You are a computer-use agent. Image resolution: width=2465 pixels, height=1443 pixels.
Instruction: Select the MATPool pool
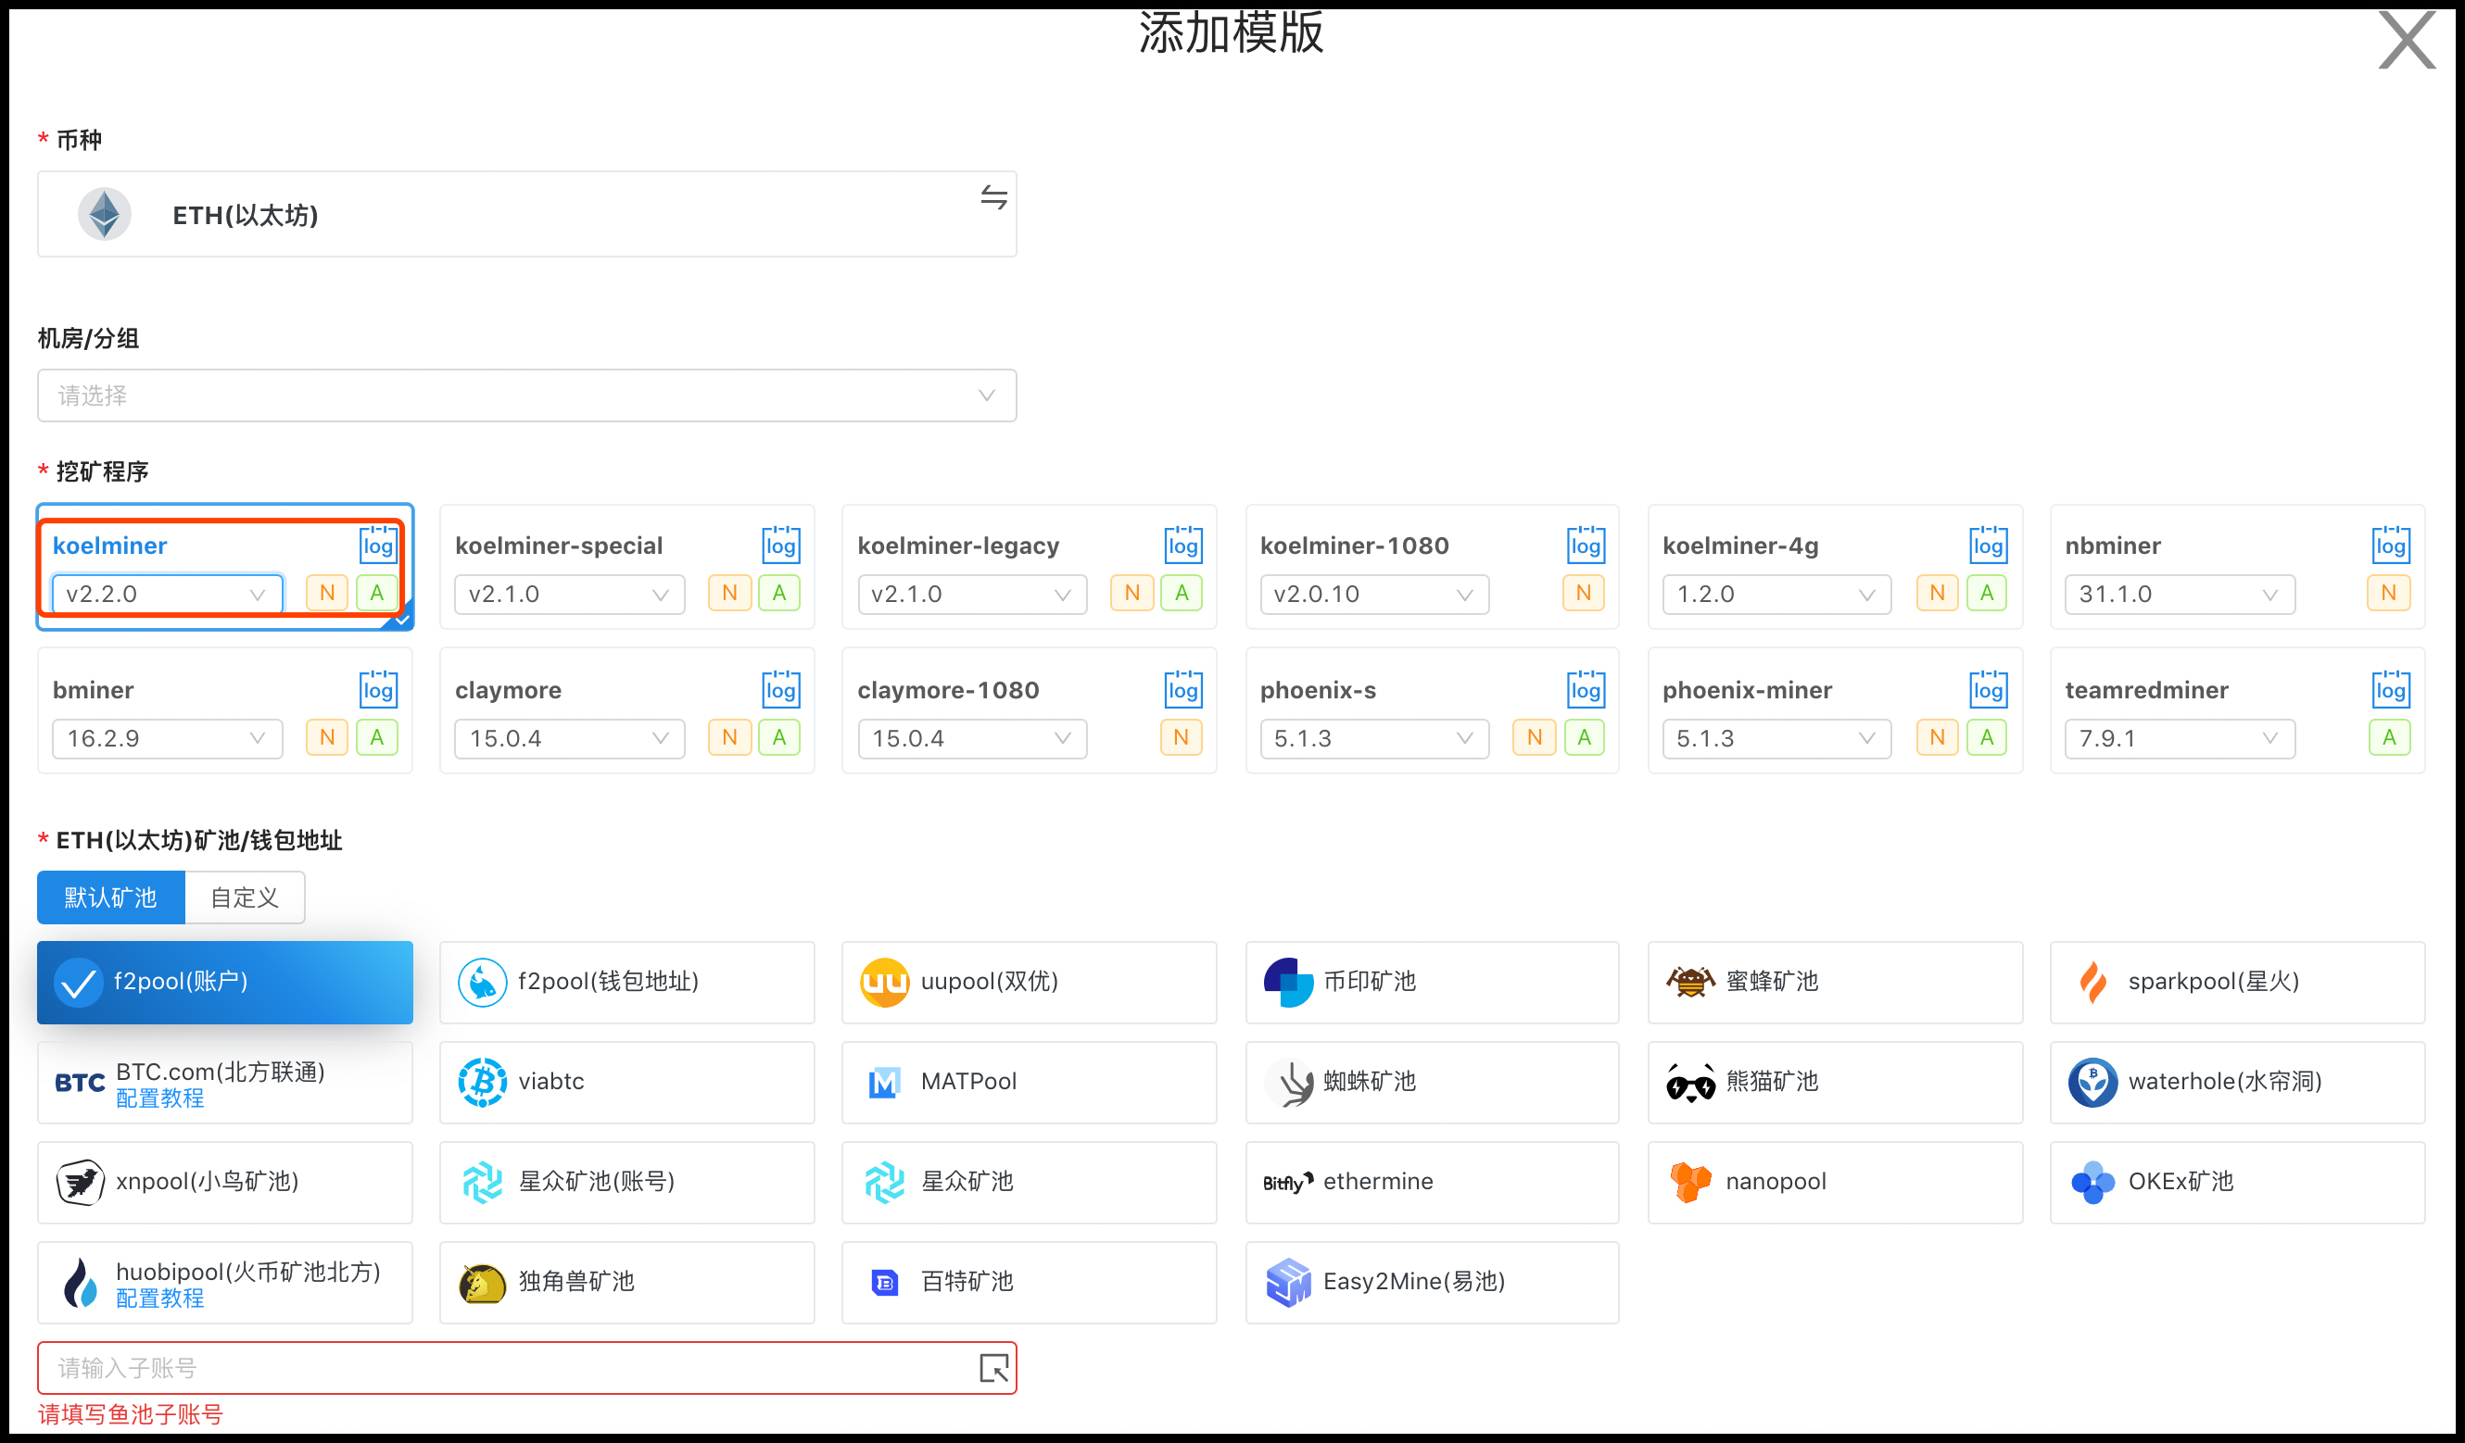[1029, 1082]
